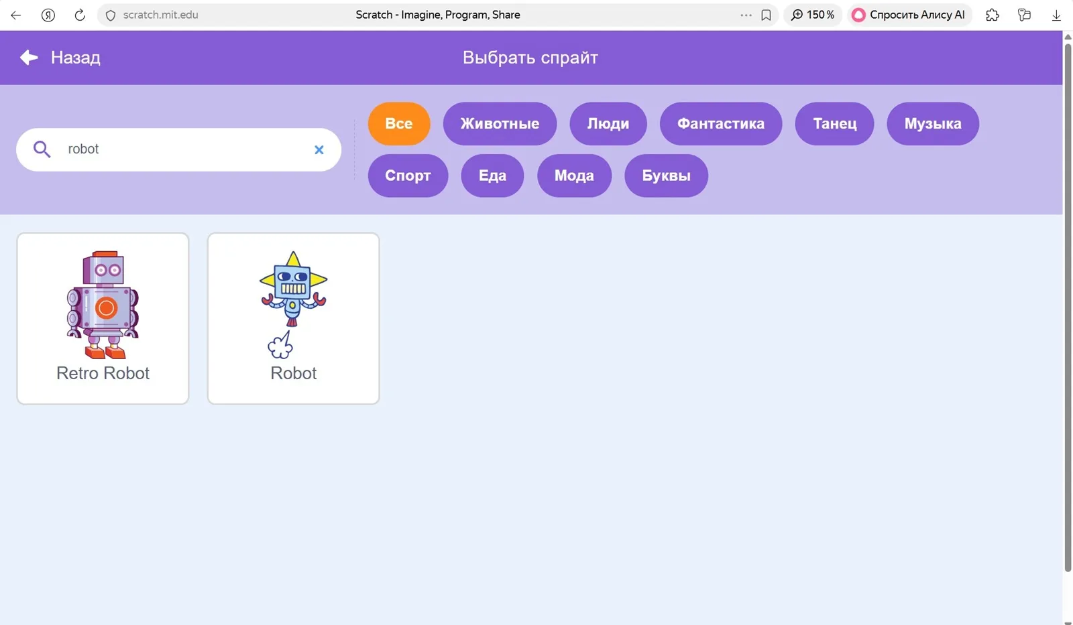Filter sprites by Люди

608,123
